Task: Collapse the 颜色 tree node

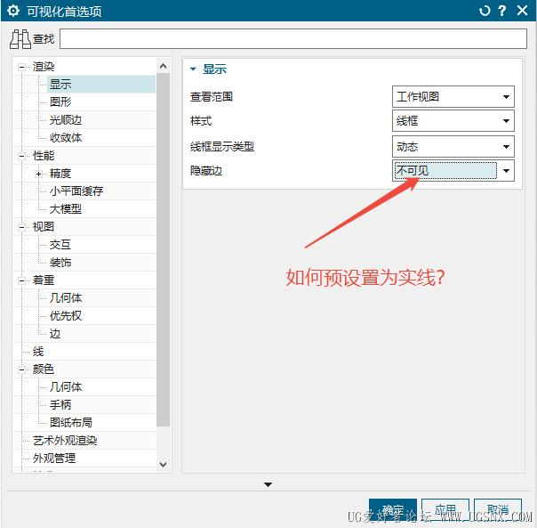Action: pos(21,370)
